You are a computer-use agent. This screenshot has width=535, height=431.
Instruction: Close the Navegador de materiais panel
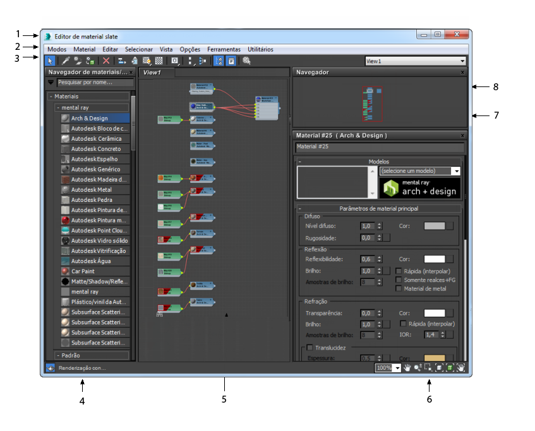tap(131, 73)
